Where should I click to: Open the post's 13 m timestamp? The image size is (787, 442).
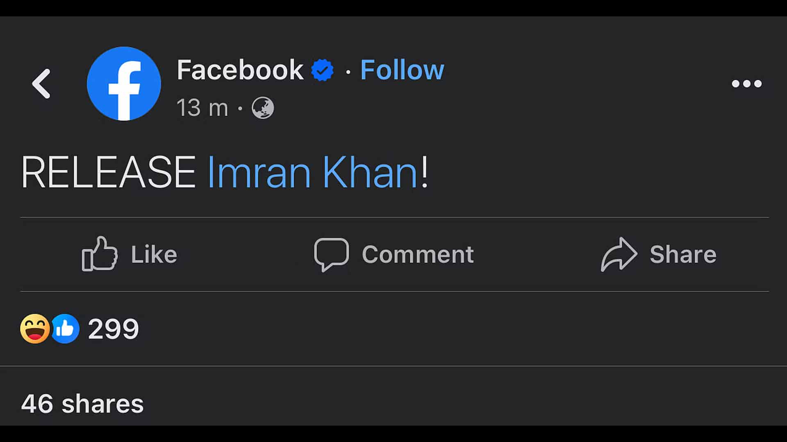(202, 108)
